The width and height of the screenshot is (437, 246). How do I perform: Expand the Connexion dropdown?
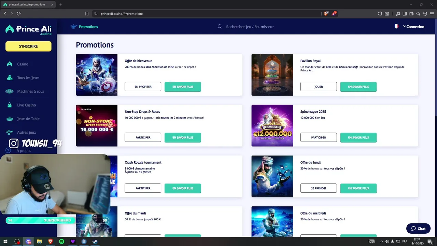pyautogui.click(x=413, y=27)
